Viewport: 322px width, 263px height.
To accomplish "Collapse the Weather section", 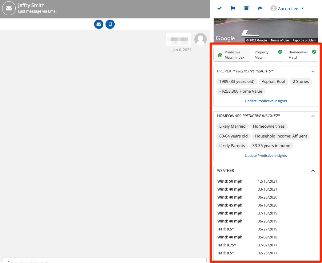I will (x=313, y=171).
